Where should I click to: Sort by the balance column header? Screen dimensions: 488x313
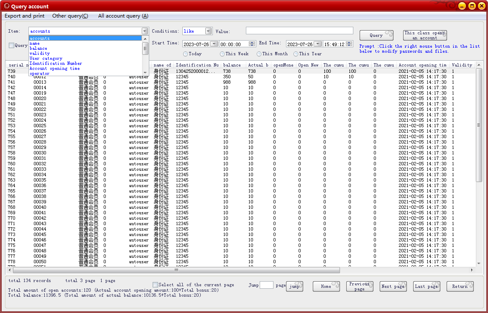click(x=233, y=65)
